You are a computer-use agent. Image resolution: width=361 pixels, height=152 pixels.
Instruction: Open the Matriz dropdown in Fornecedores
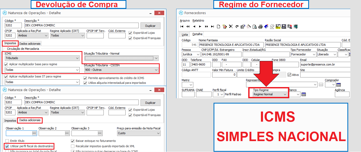187,85
